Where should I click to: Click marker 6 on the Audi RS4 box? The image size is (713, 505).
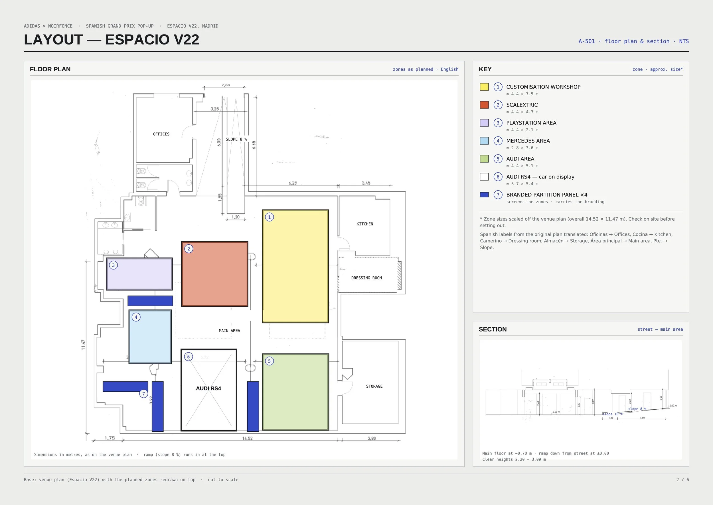click(x=188, y=357)
